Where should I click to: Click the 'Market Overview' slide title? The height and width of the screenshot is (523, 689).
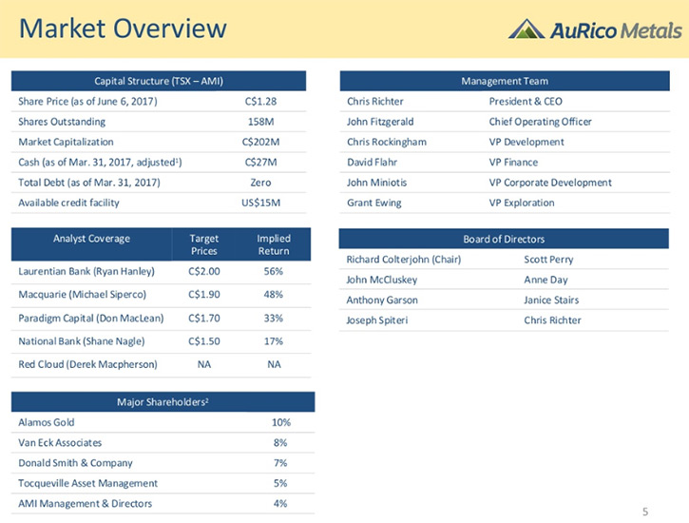[x=123, y=29]
